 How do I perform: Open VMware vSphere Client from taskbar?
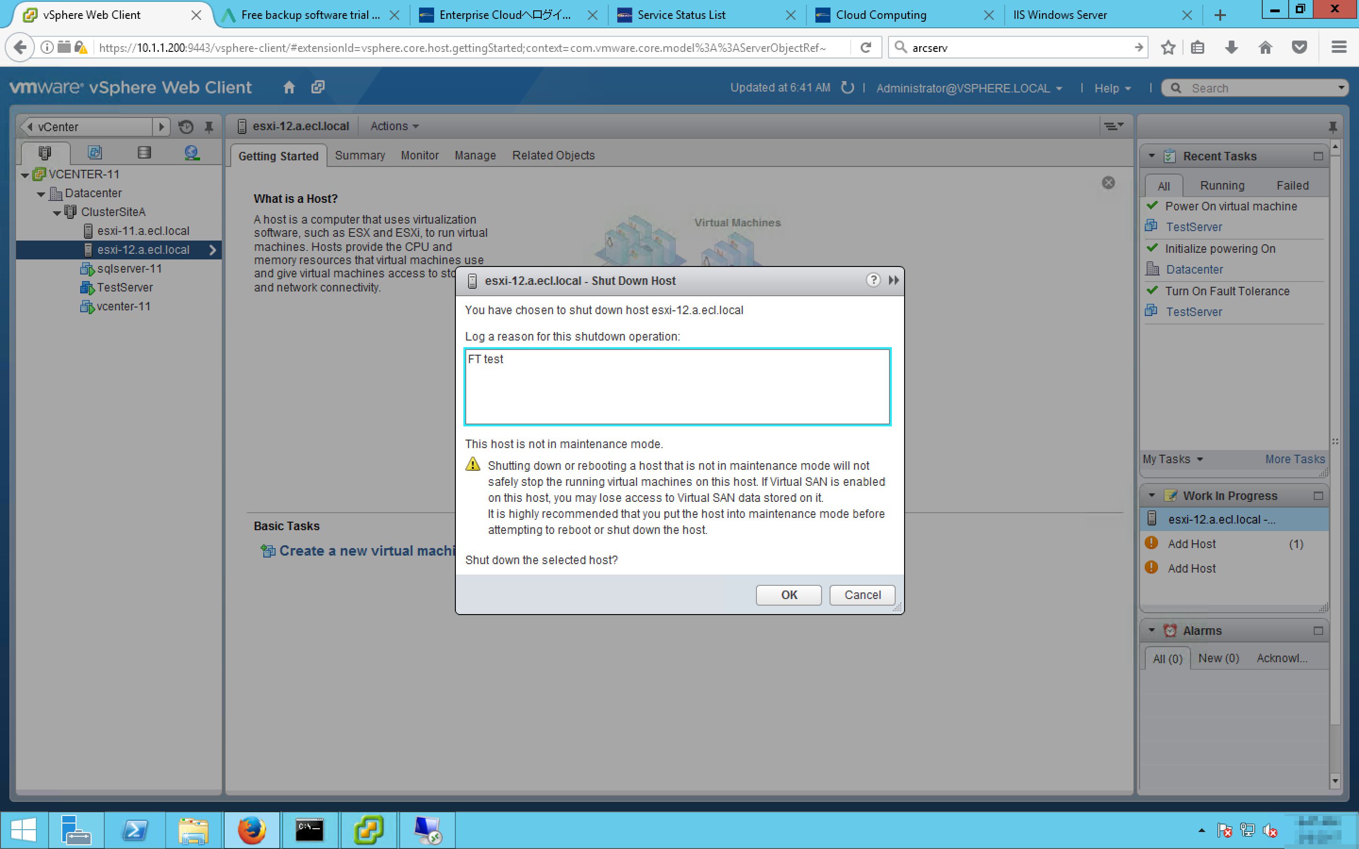tap(369, 829)
